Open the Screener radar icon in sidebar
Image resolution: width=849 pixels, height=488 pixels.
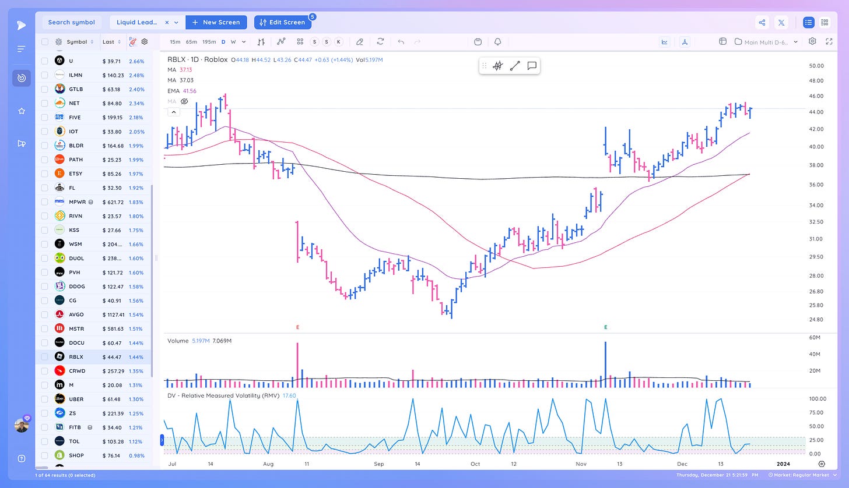(x=22, y=78)
